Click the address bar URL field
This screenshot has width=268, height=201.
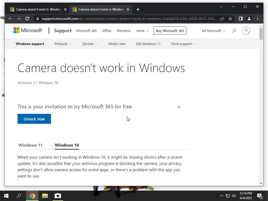click(x=129, y=19)
